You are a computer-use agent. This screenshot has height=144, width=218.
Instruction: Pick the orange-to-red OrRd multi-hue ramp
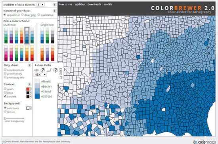(x=22, y=36)
